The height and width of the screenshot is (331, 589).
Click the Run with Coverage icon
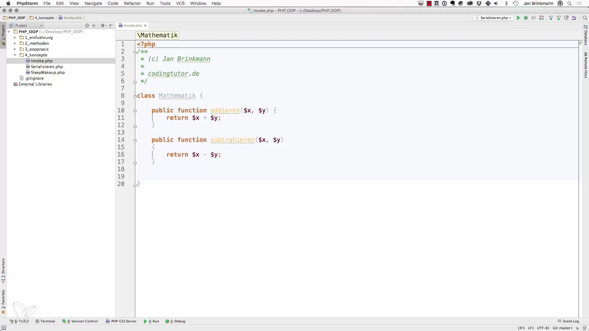click(534, 18)
